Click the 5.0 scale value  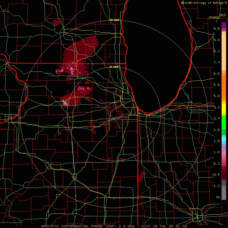pyautogui.click(x=217, y=96)
